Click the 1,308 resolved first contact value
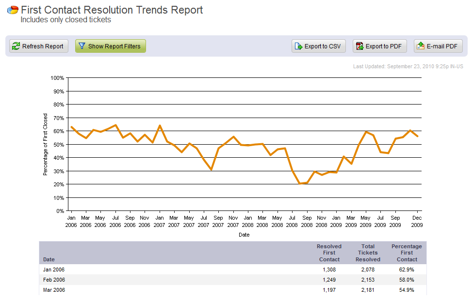Viewport: 473px width, 300px height. point(329,270)
